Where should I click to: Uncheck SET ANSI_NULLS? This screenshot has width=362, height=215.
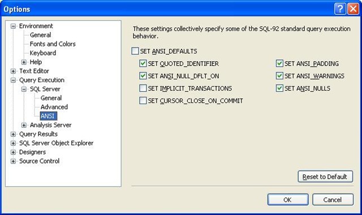[x=279, y=88]
